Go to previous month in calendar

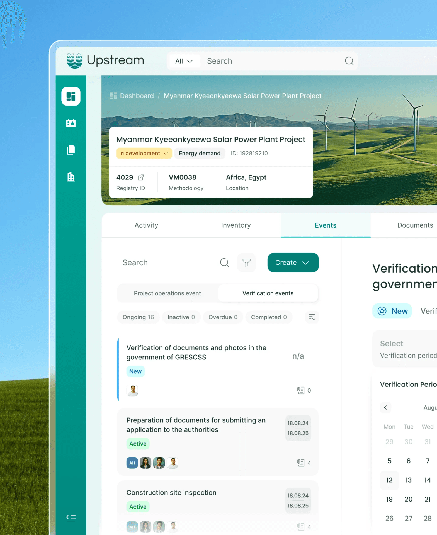[x=385, y=408]
